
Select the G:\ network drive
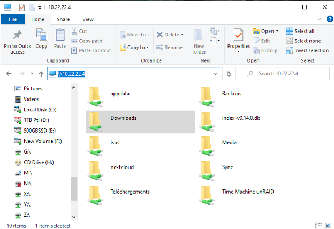point(23,151)
